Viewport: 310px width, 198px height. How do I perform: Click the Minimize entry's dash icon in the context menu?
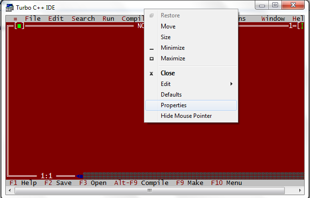pyautogui.click(x=152, y=49)
